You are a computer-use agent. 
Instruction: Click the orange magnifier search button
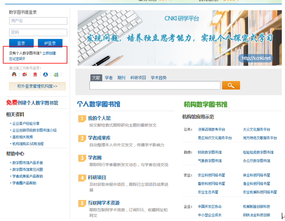(x=231, y=85)
